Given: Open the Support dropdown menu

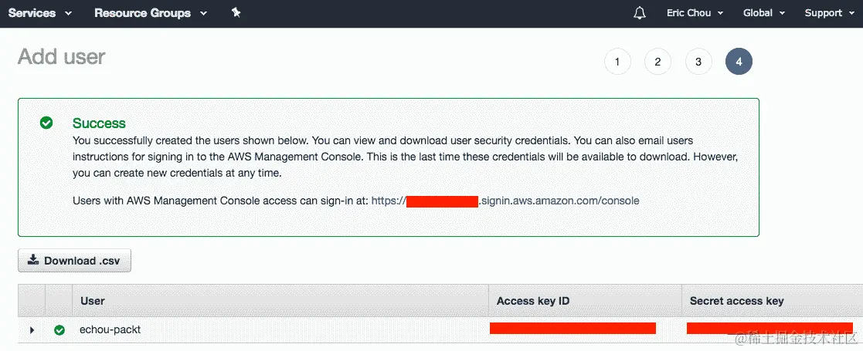Looking at the screenshot, I should (829, 13).
